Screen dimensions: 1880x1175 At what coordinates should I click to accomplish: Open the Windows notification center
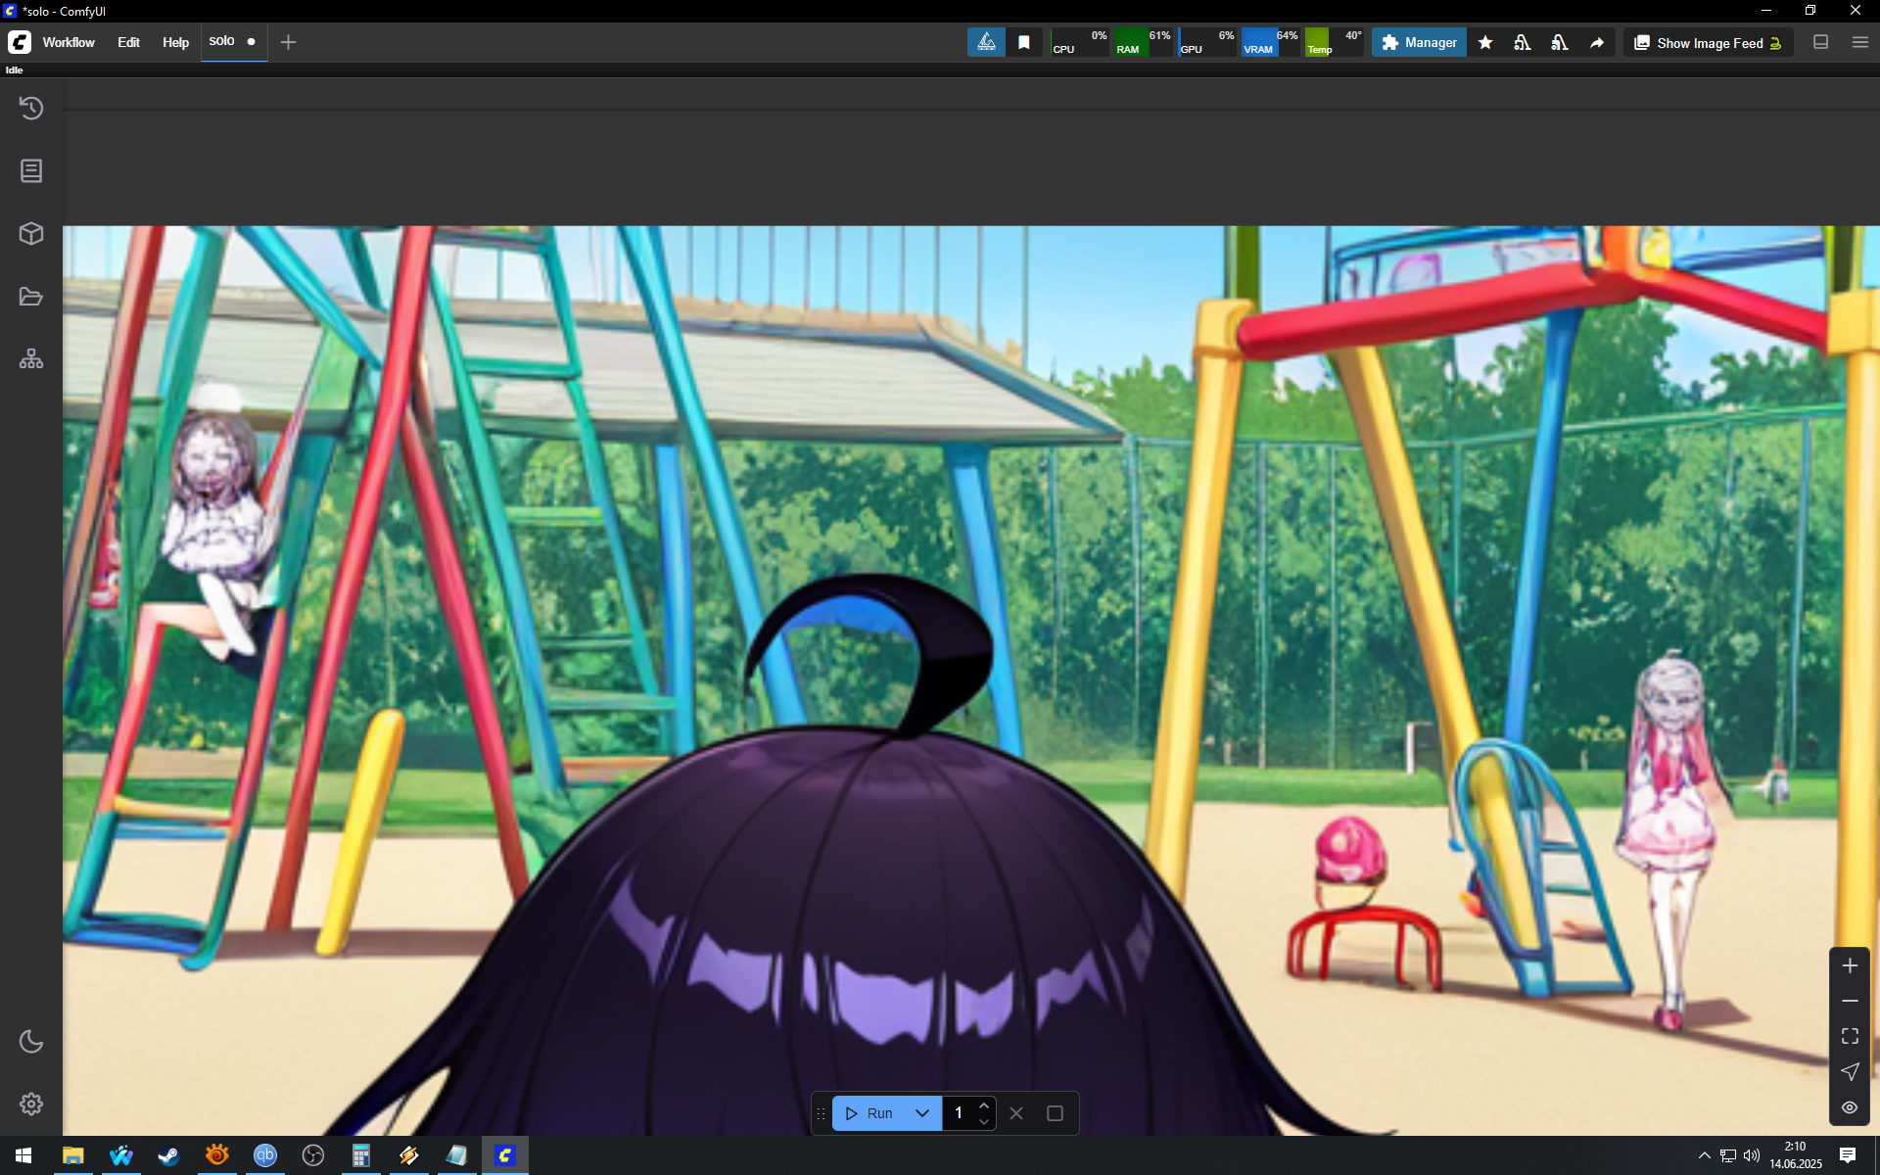click(1848, 1155)
